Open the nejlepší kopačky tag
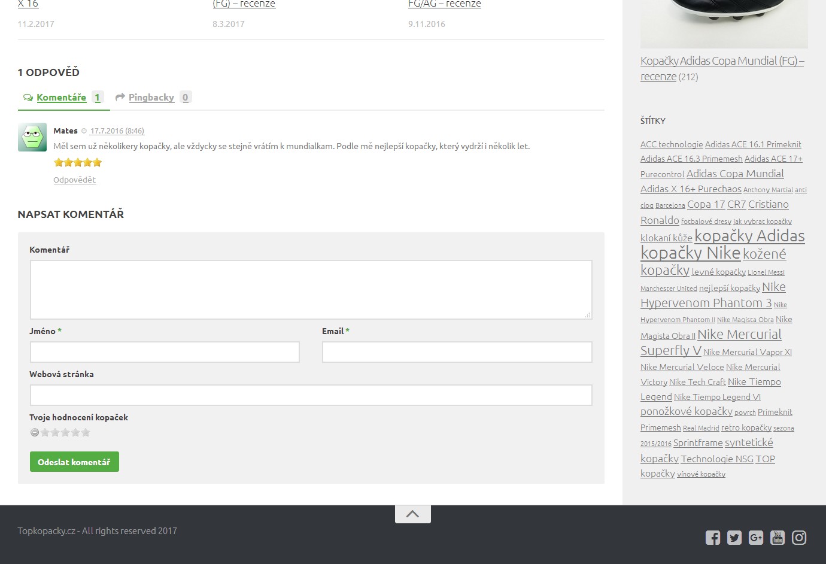 tap(730, 288)
